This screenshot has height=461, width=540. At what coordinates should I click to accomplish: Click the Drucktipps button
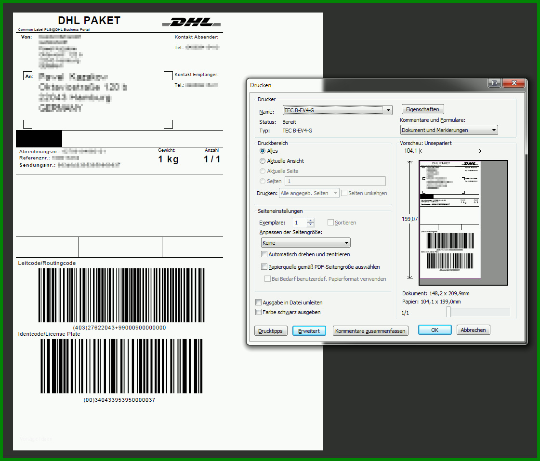point(270,331)
